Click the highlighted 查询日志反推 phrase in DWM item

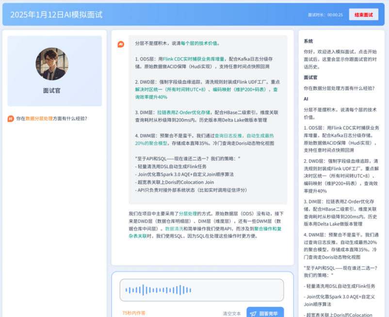coord(230,136)
